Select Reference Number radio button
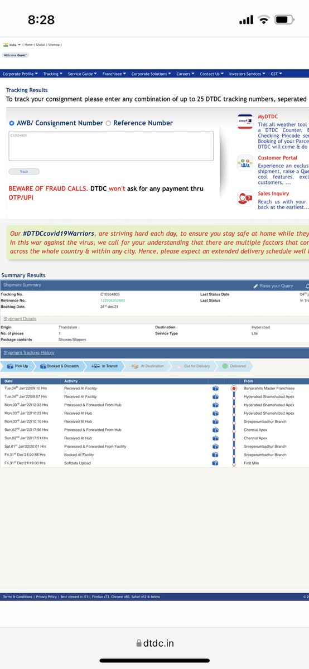The height and width of the screenshot is (669, 309). click(108, 123)
